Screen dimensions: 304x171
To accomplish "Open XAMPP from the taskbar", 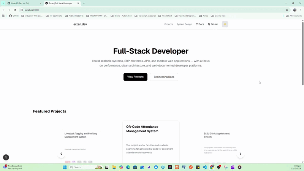I will click(177, 167).
